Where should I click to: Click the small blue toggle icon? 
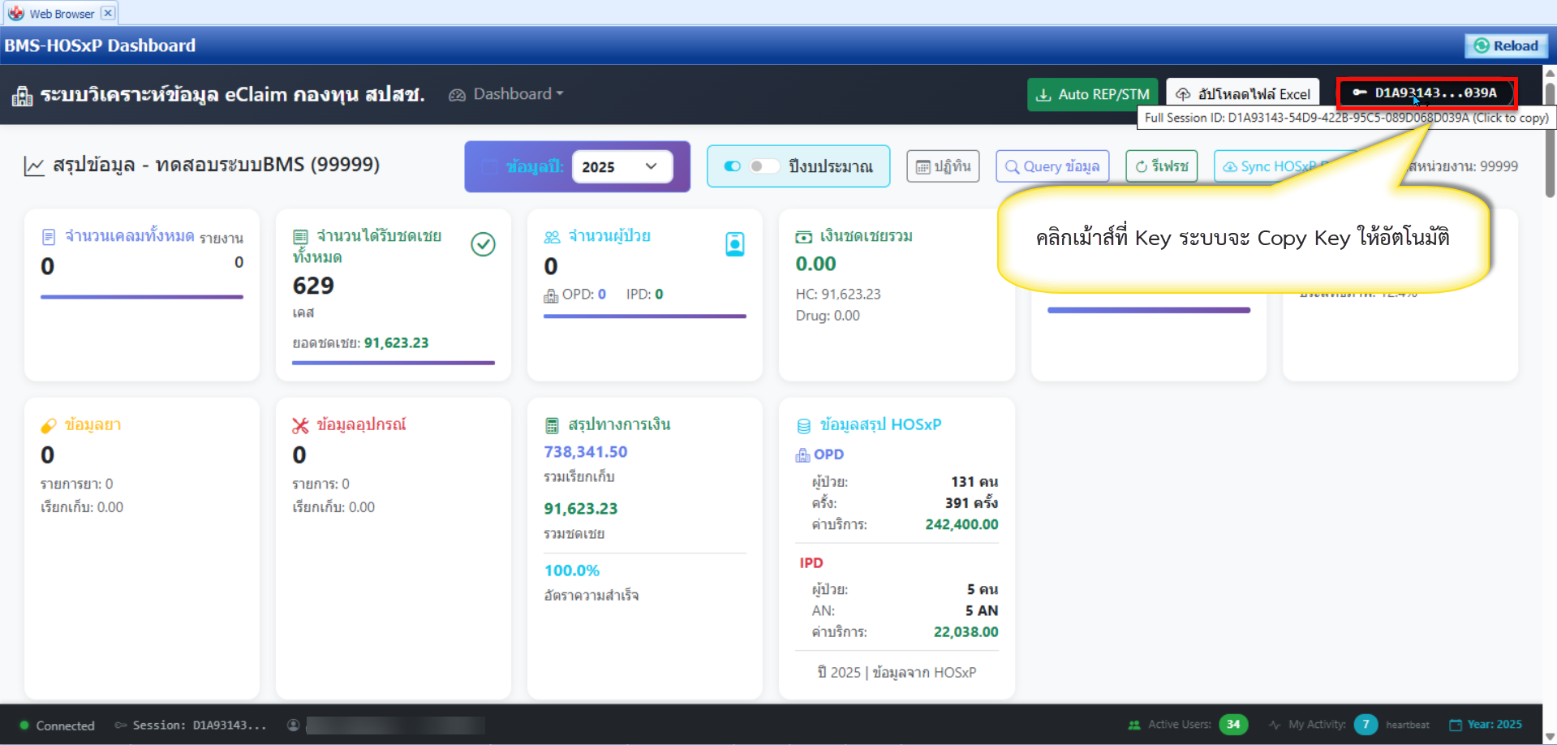(x=732, y=166)
